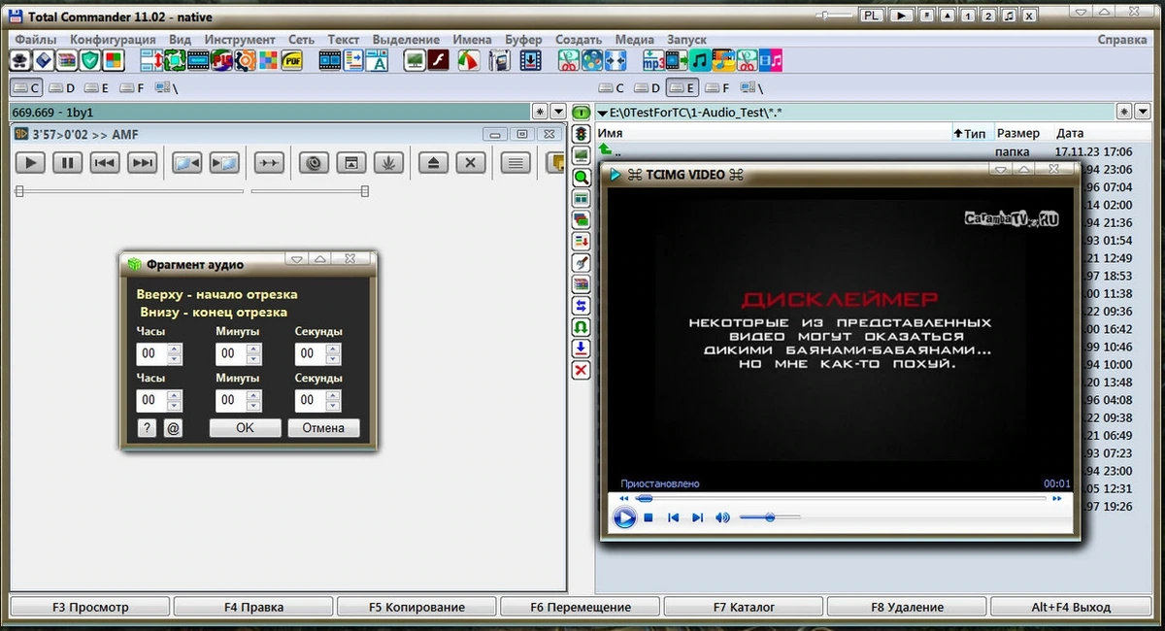The width and height of the screenshot is (1165, 631).
Task: Switch left panel to drive D
Action: (x=62, y=88)
